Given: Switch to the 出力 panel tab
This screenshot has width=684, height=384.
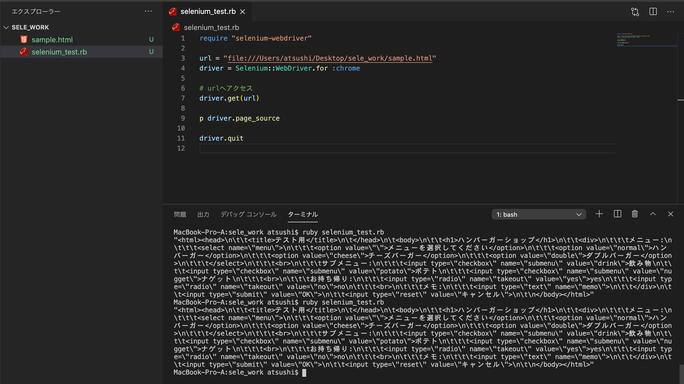Looking at the screenshot, I should click(x=203, y=214).
